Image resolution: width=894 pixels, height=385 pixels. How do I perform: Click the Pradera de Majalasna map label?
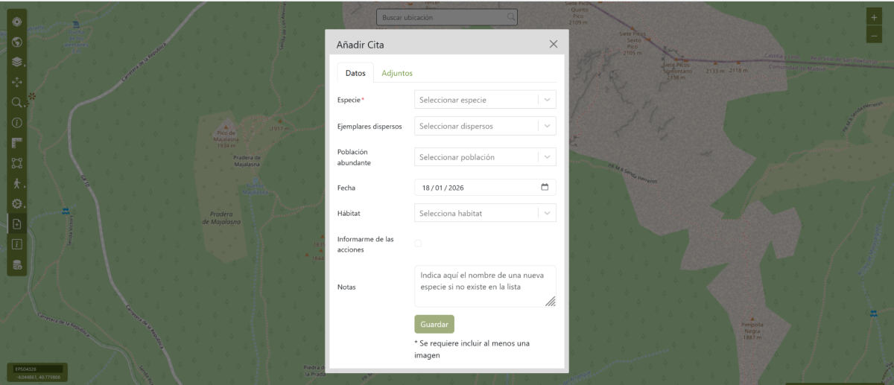click(x=222, y=219)
